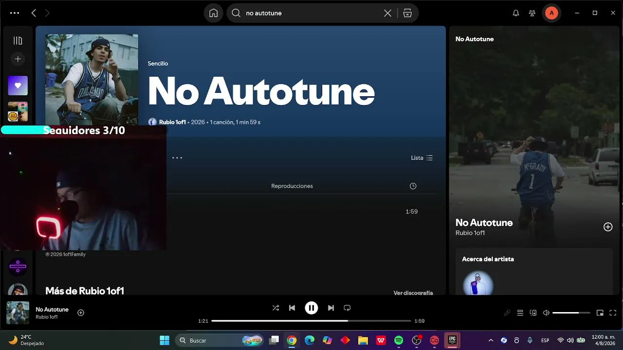Screen dimensions: 623x350
Task: Open Rubio 1of1 from the player bar
Action: click(47, 317)
